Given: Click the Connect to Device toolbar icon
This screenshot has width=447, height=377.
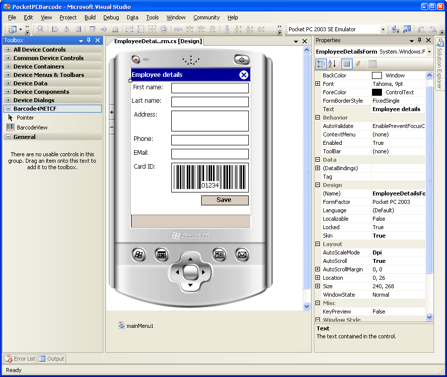Looking at the screenshot, I should coord(396,30).
